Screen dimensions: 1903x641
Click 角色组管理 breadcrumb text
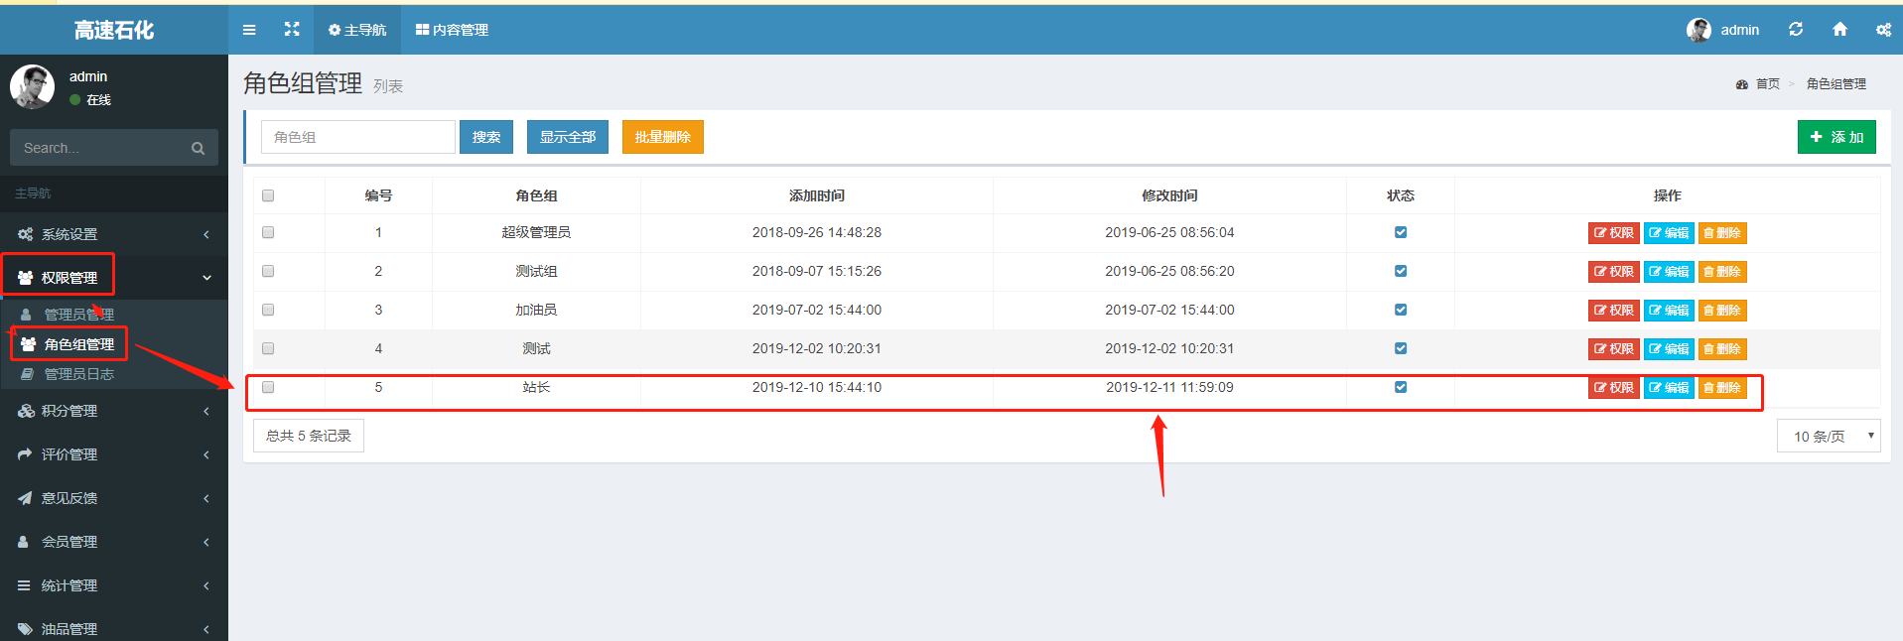click(x=1836, y=84)
